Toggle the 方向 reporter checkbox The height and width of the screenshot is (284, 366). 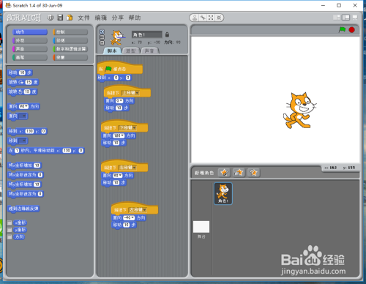pos(10,237)
